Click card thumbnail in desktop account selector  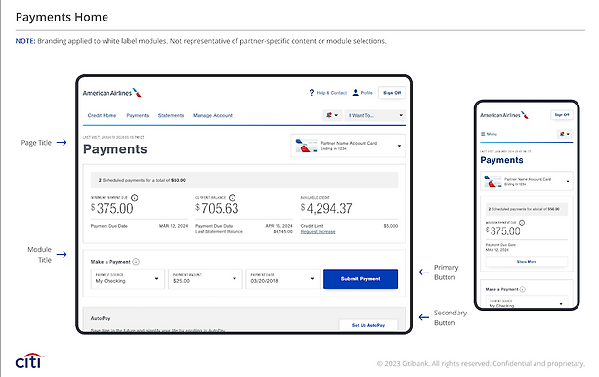(x=307, y=146)
